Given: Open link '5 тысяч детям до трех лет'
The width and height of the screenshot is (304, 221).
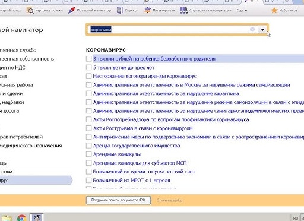Looking at the screenshot, I should coord(123,68).
